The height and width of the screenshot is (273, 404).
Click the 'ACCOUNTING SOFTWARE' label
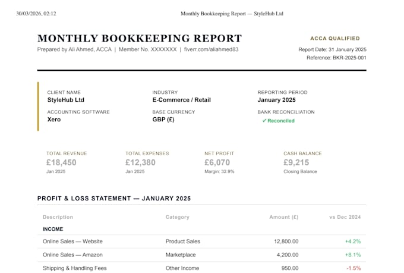click(78, 112)
